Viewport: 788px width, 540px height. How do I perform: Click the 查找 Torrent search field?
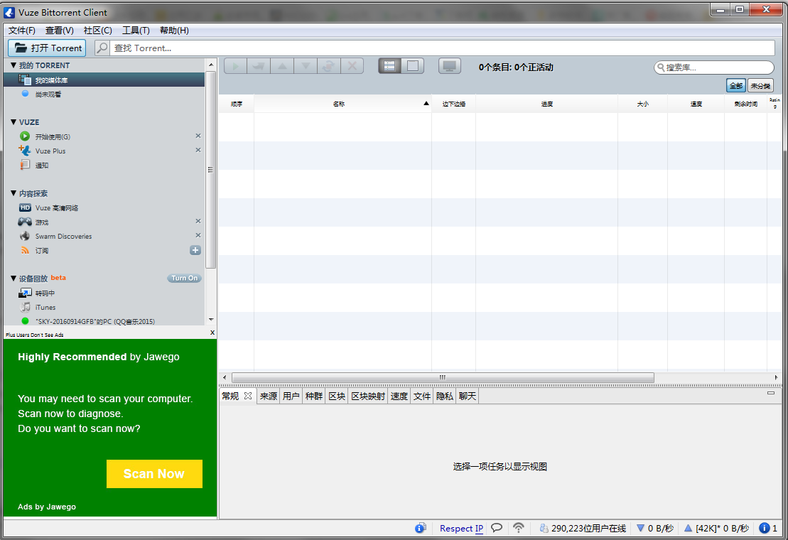click(x=441, y=48)
